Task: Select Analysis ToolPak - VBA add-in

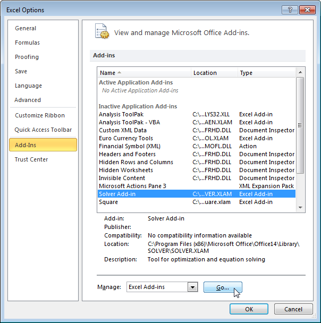Action: [197, 122]
